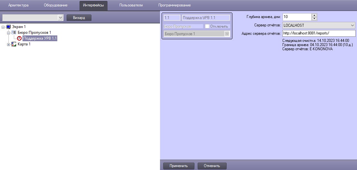
Task: Click the Бюро Пропусков 1 list icon
Action: pyautogui.click(x=14, y=33)
